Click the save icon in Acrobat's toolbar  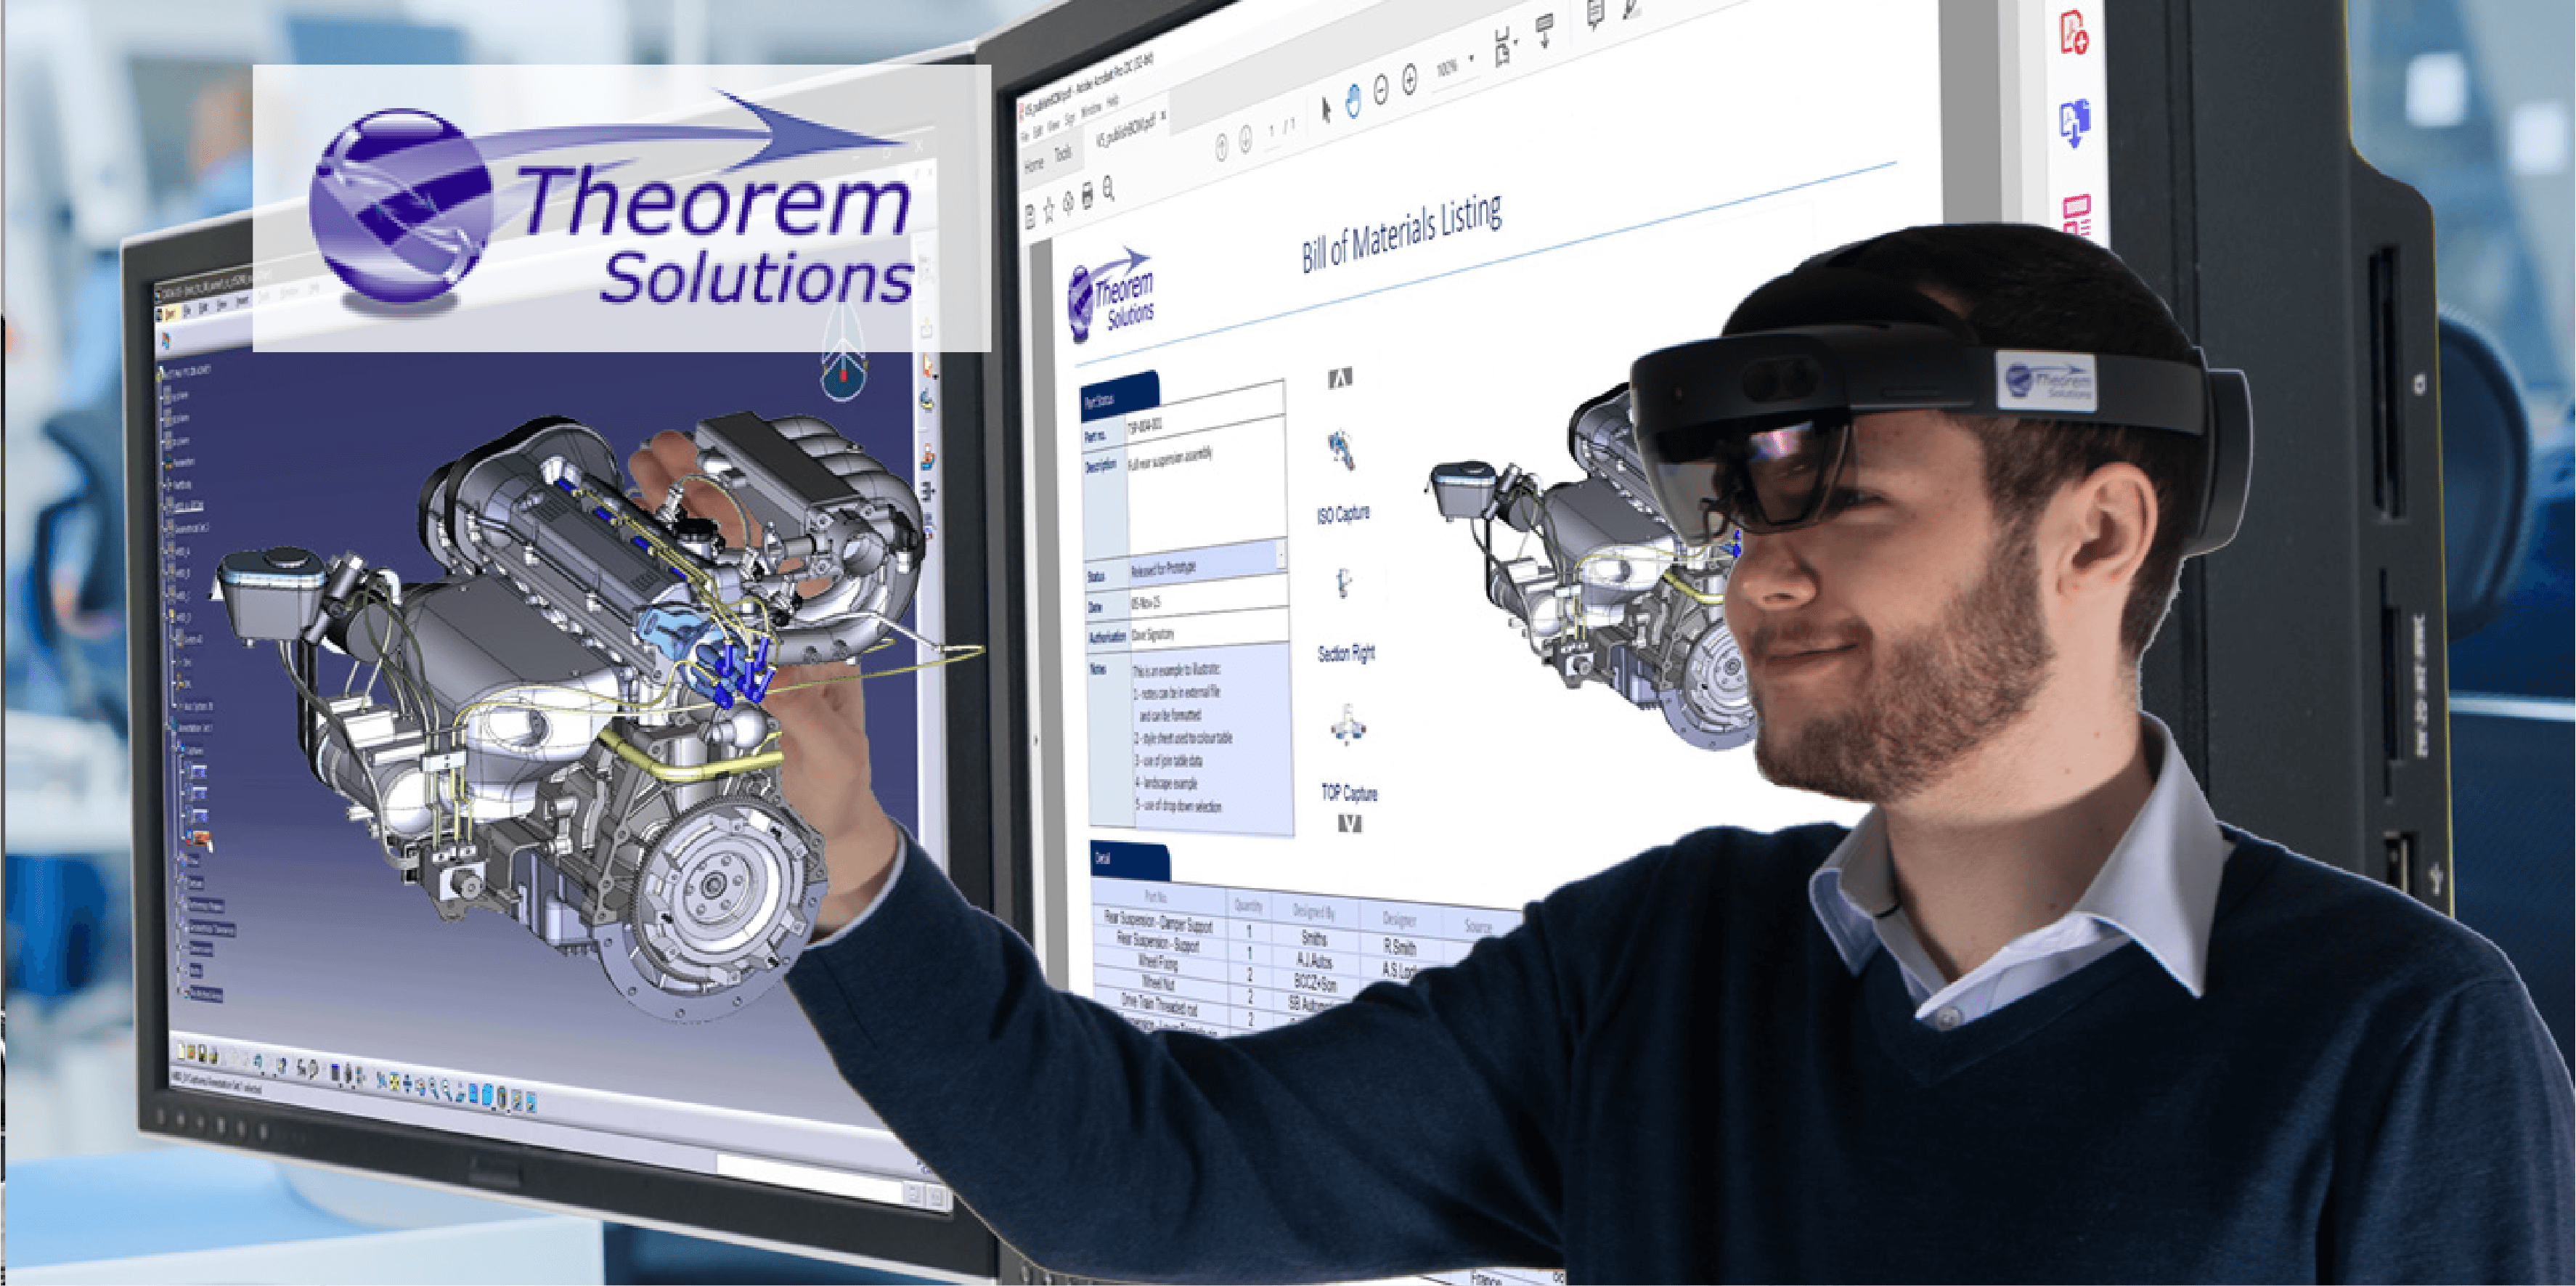(1030, 216)
